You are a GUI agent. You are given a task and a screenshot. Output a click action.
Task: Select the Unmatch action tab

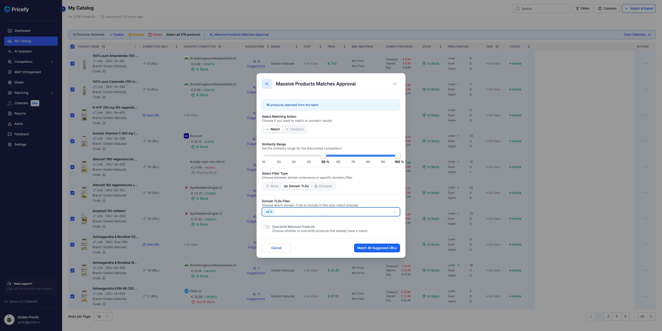(295, 129)
